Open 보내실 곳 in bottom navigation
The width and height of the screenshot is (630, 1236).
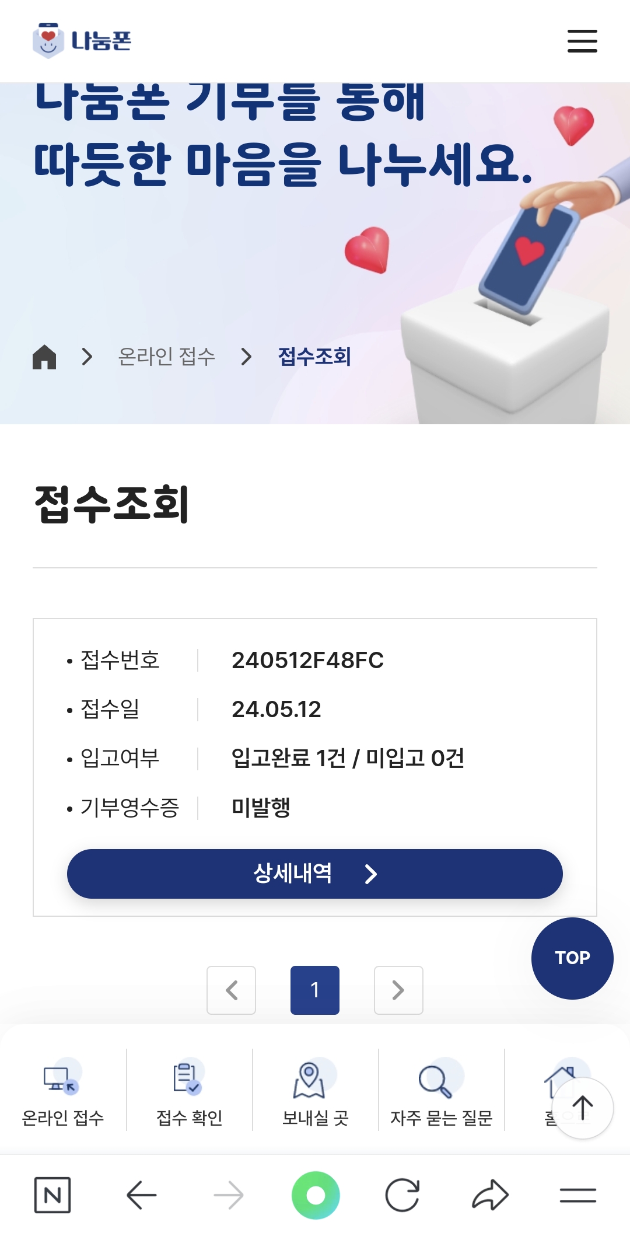(x=315, y=1091)
